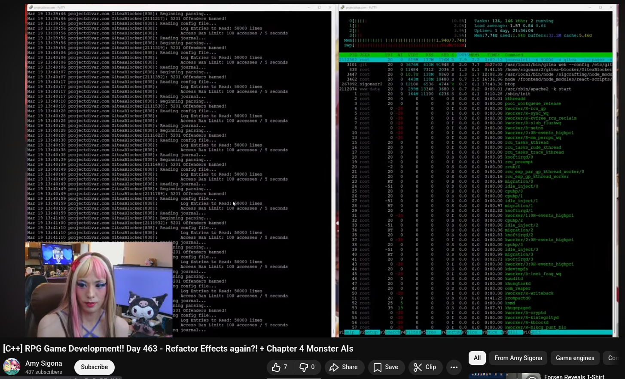This screenshot has width=625, height=379.
Task: Choose F3 Search in htop footer
Action: pyautogui.click(x=390, y=332)
